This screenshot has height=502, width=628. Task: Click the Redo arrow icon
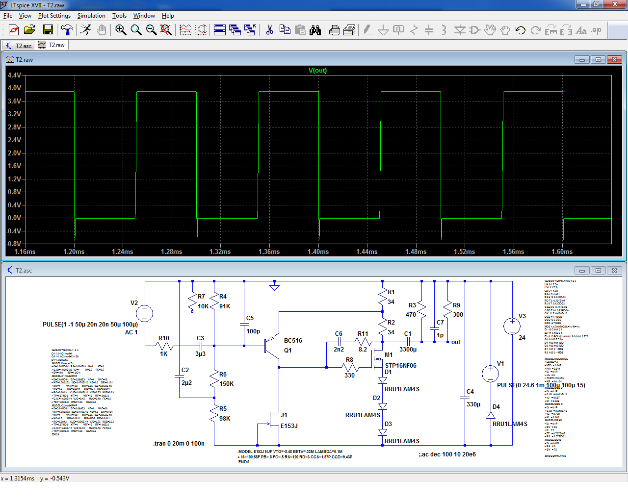(x=536, y=30)
